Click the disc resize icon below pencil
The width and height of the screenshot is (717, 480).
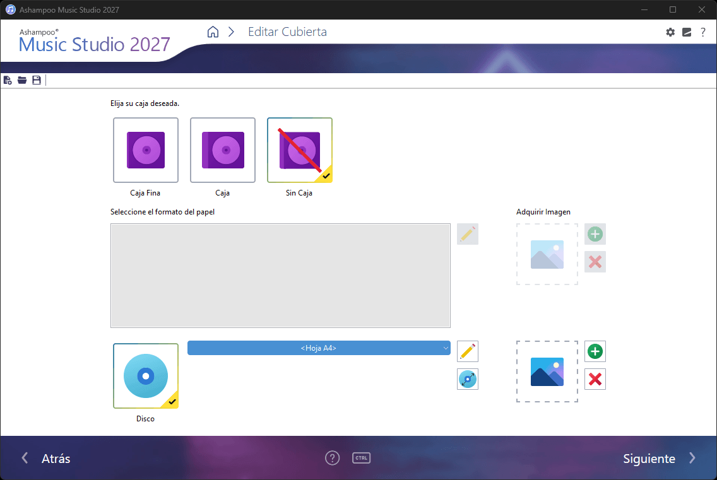pyautogui.click(x=467, y=379)
